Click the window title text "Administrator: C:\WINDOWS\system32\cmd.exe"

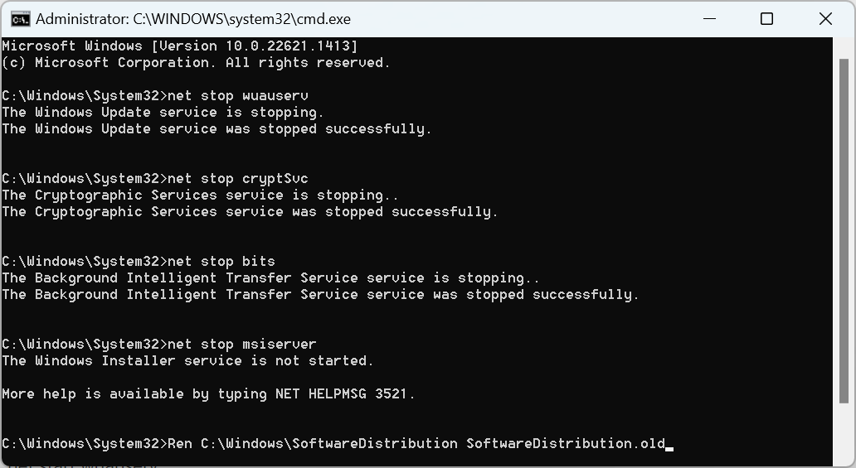[193, 19]
